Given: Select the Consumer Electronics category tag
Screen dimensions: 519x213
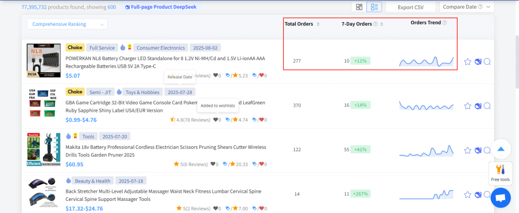Looking at the screenshot, I should point(160,48).
